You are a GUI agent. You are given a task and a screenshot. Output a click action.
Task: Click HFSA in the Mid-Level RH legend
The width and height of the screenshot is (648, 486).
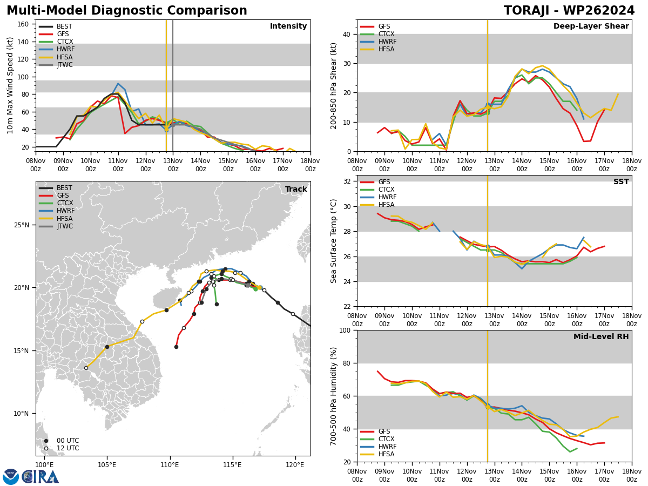386,454
